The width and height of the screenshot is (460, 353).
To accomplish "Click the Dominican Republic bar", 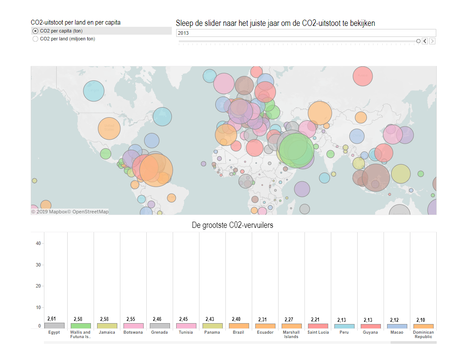I will click(x=423, y=326).
